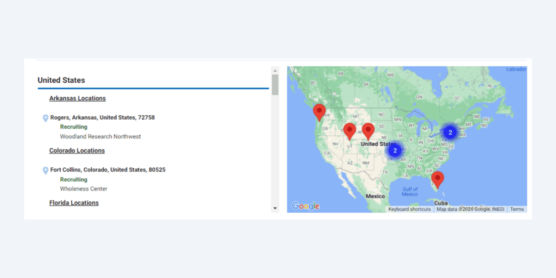Click the scrollbar up arrow in locations list
Viewport: 556px width, 278px height.
point(275,70)
